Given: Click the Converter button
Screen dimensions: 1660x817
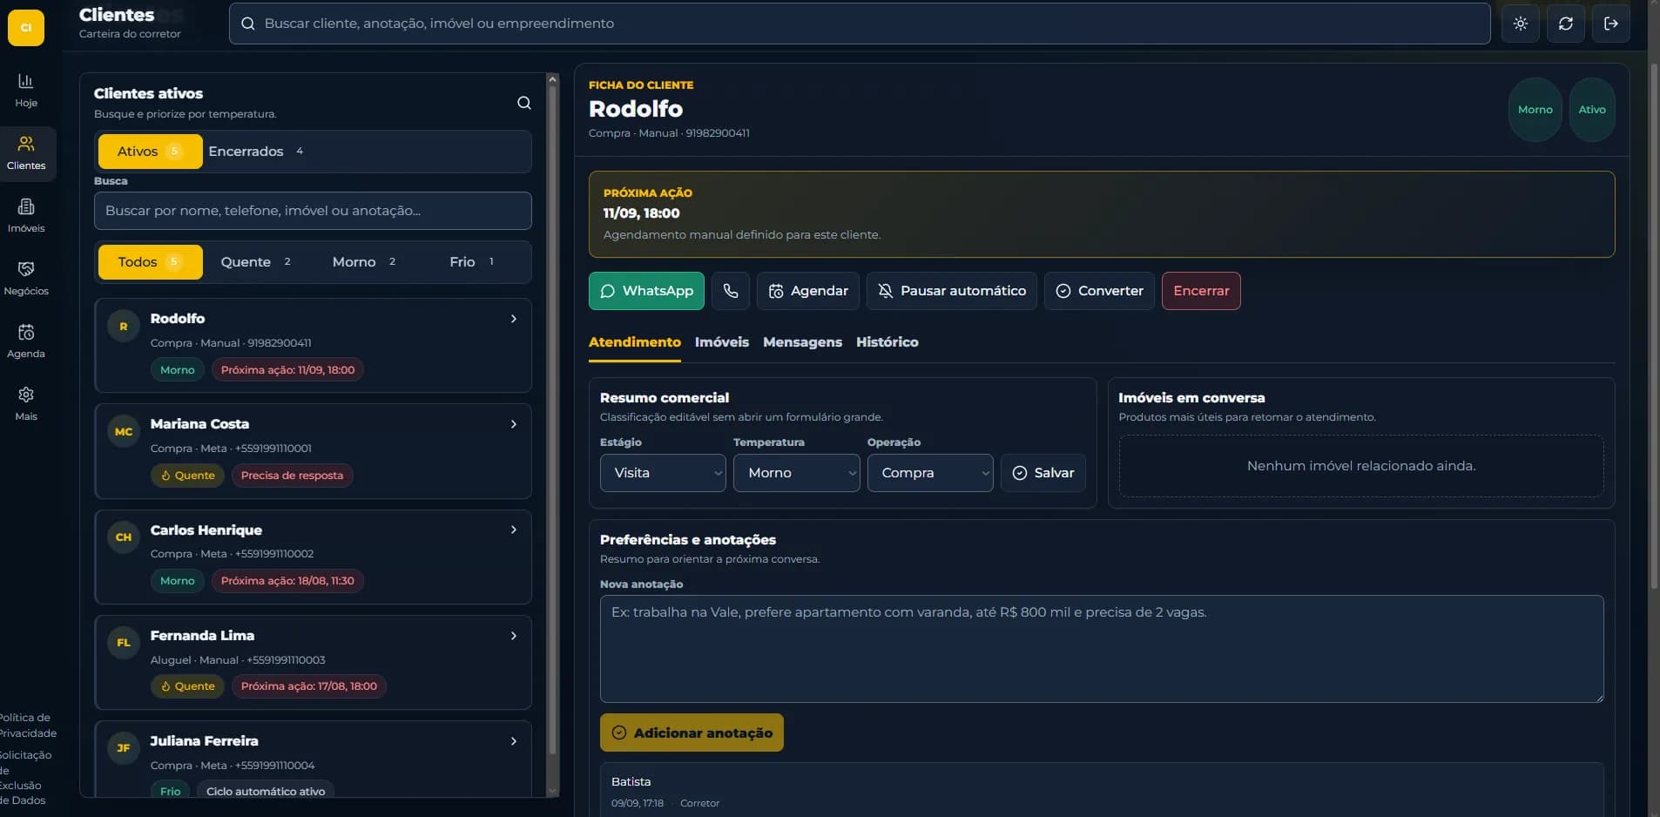Looking at the screenshot, I should 1099,291.
